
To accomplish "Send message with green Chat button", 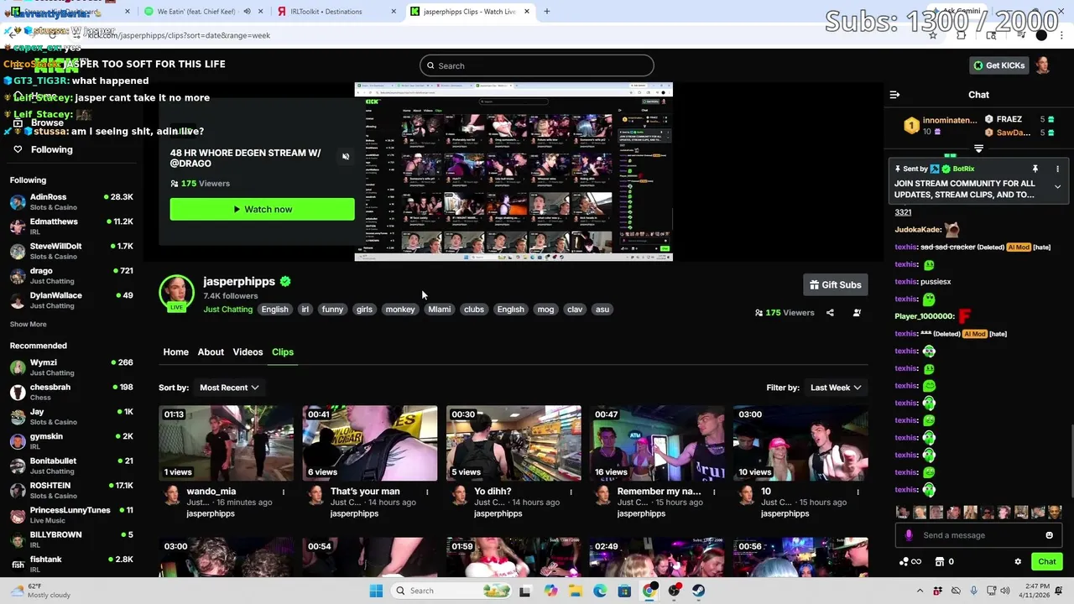I will (1047, 561).
